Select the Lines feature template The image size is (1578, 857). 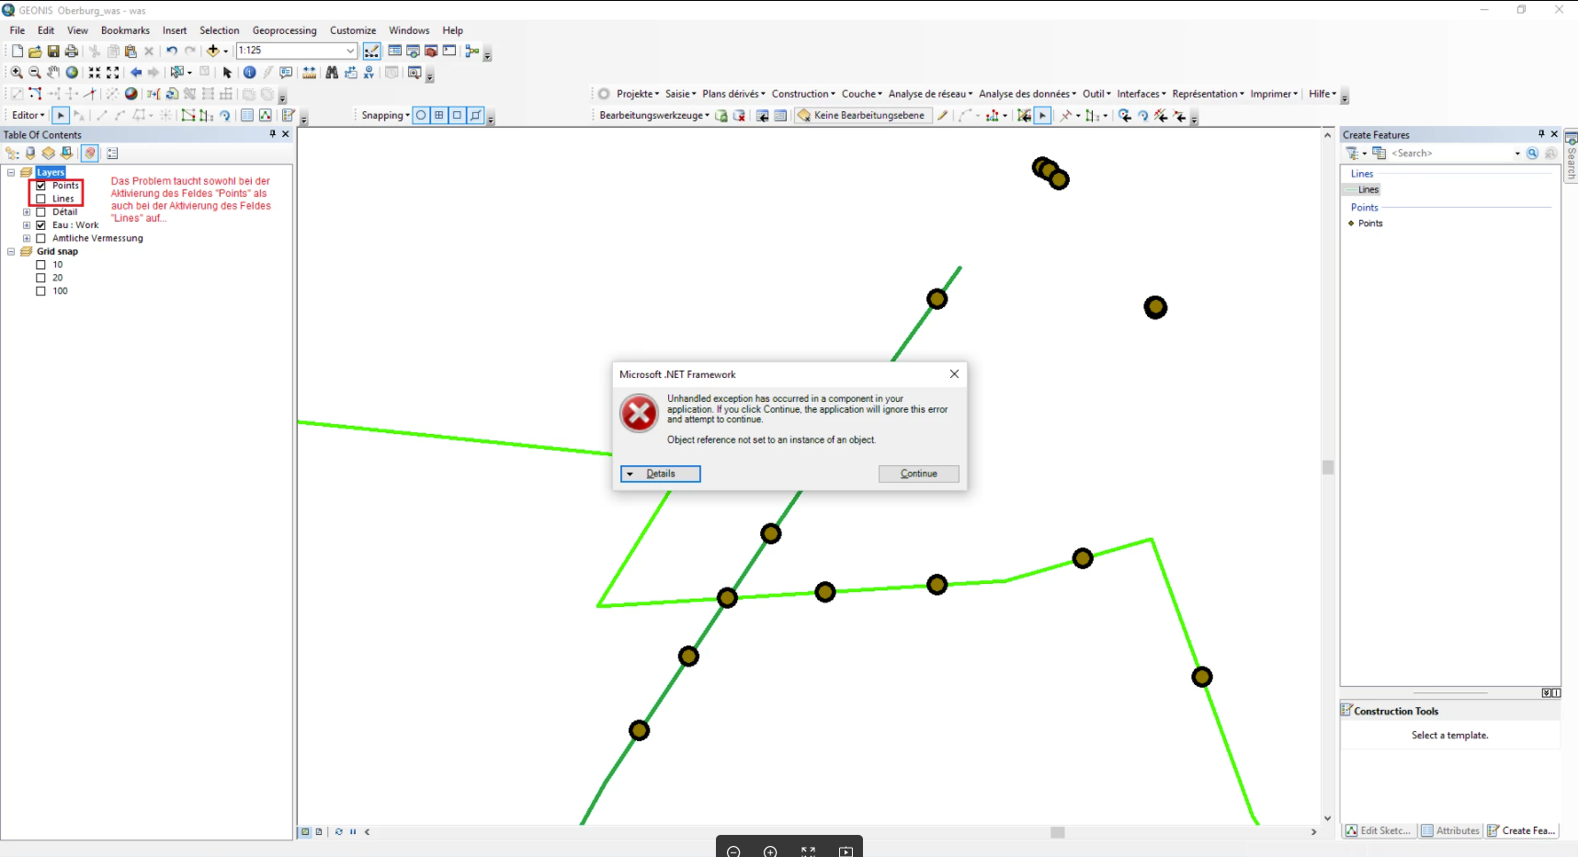tap(1368, 189)
